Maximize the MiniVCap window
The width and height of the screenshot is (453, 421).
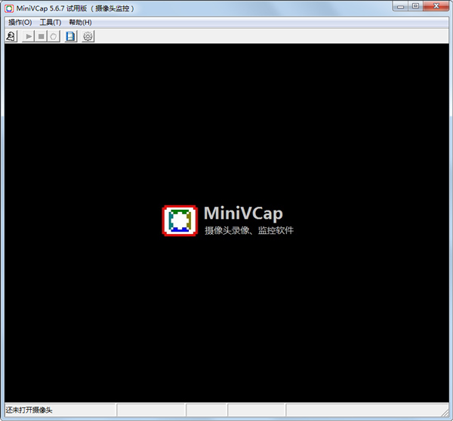[415, 7]
